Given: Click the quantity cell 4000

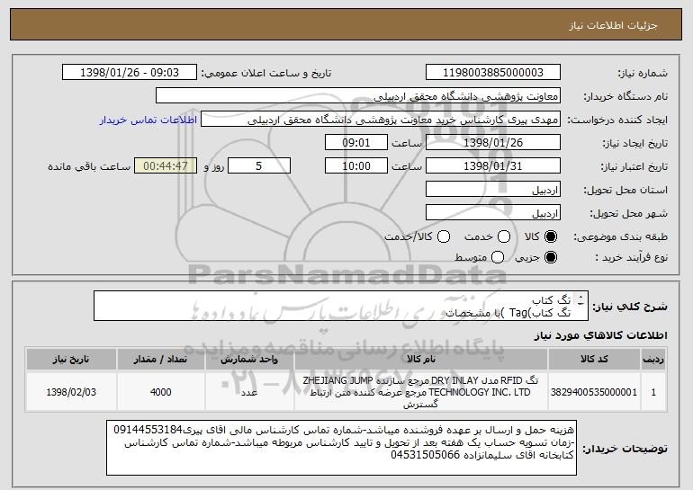Looking at the screenshot, I should point(161,392).
